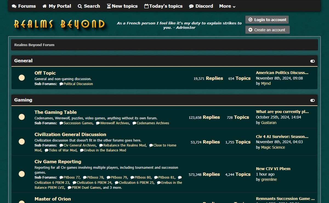The image size is (329, 203).
Task: View Today's topics
Action: point(163,6)
